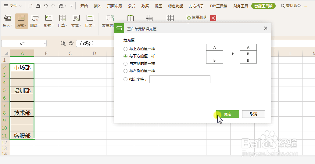Image resolution: width=315 pixels, height=164 pixels.
Task: Open the 计算 calculation tool
Action: click(x=63, y=18)
